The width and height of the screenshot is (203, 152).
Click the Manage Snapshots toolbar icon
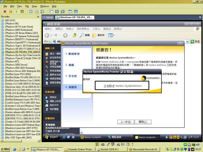point(42,11)
